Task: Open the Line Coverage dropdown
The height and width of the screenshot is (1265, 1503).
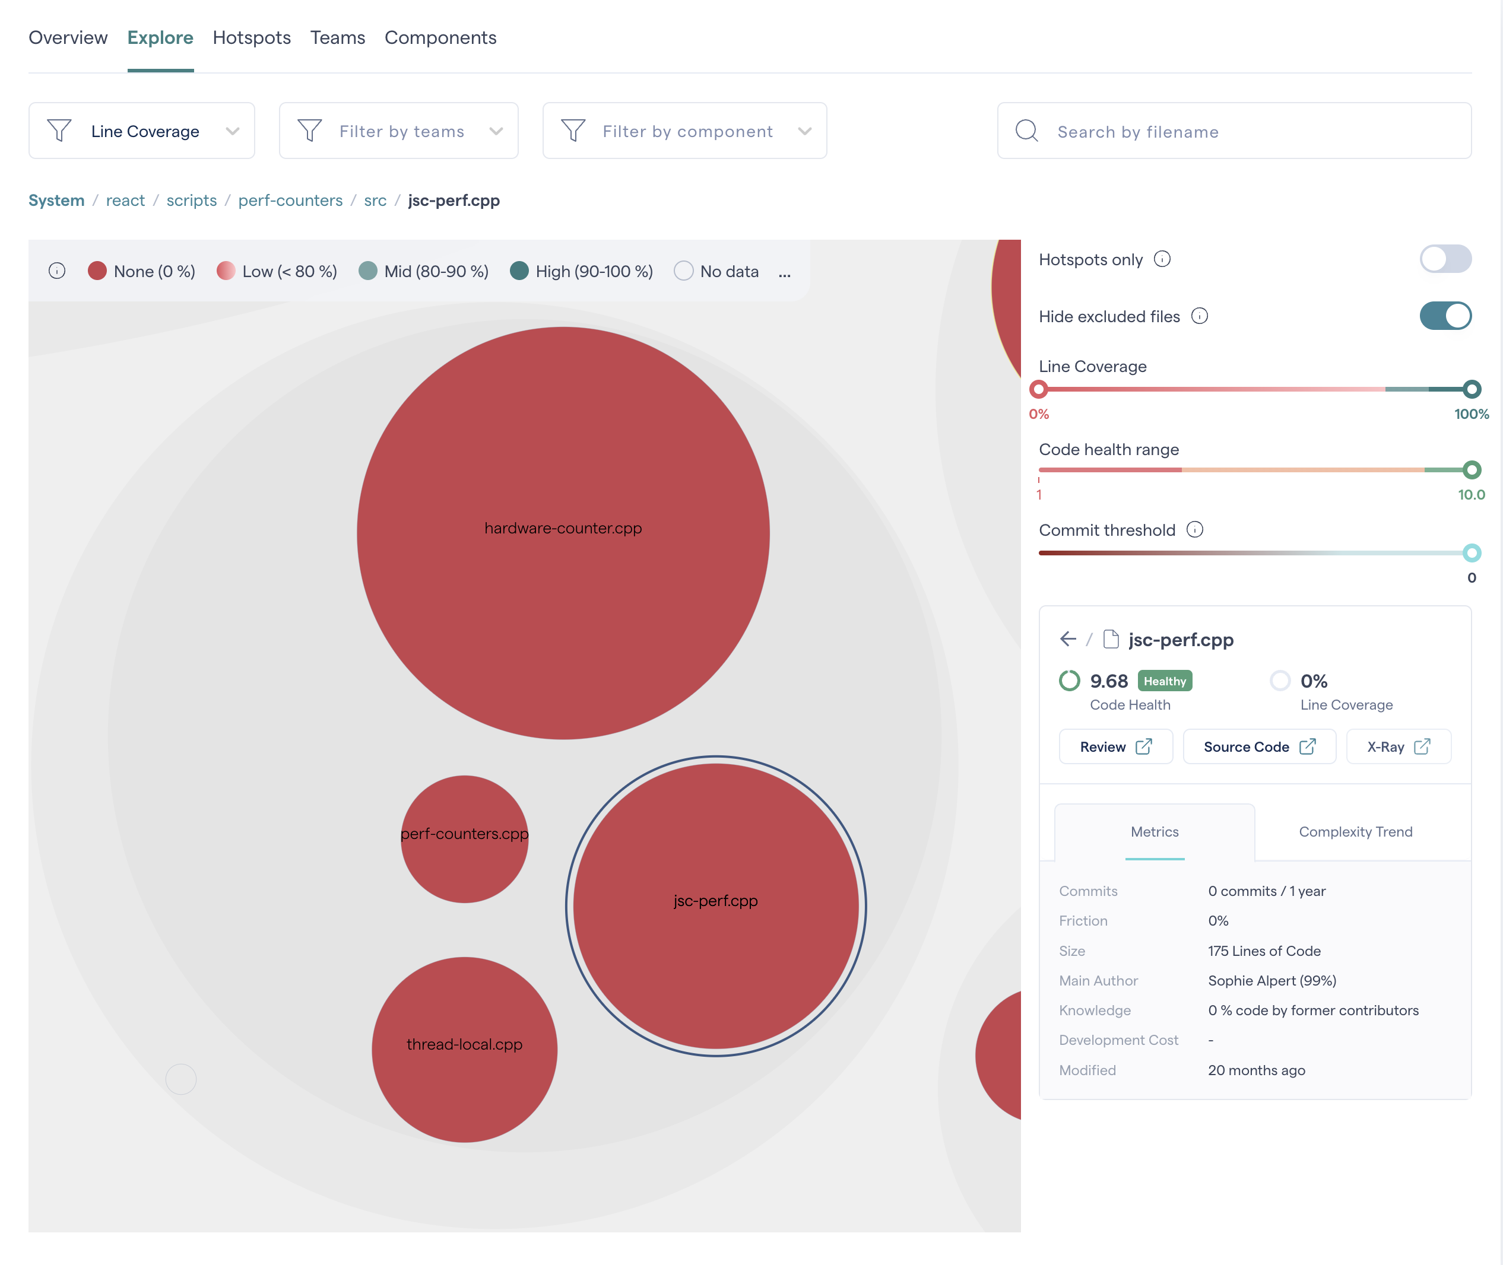Action: pyautogui.click(x=142, y=131)
